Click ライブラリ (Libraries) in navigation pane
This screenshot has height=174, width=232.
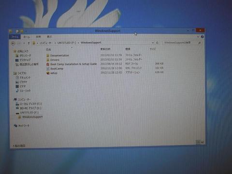(x=22, y=73)
